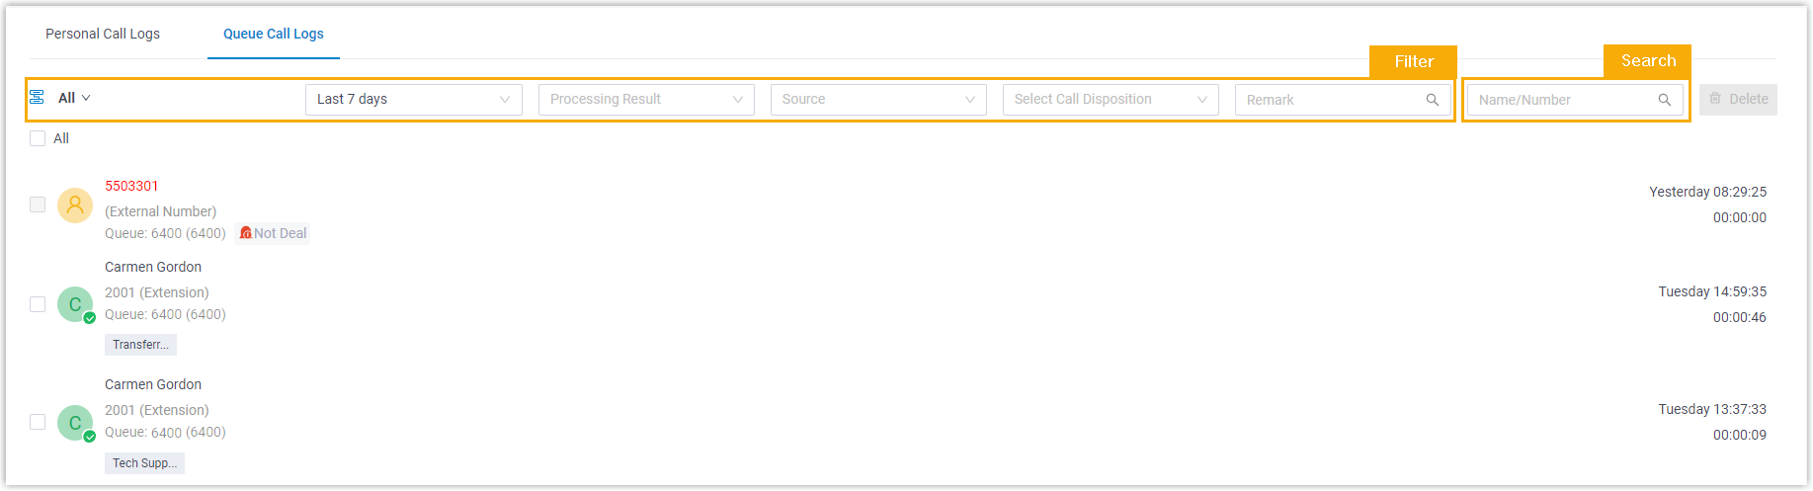
Task: Select the Queue Call Logs tab
Action: pyautogui.click(x=274, y=34)
